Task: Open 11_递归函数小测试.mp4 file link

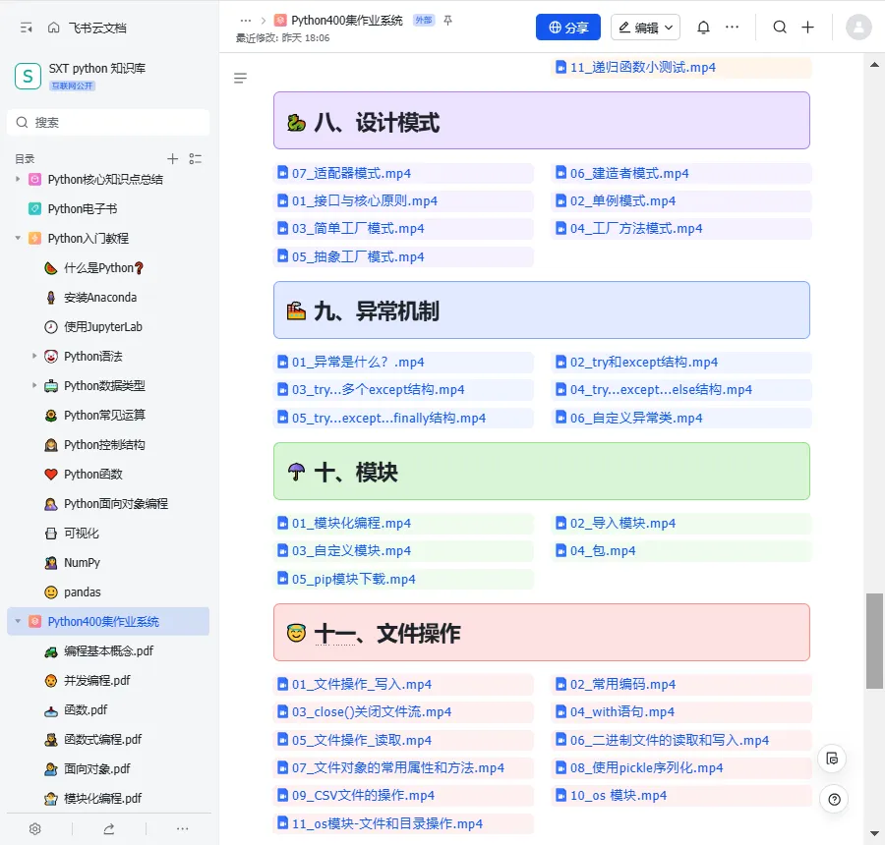Action: (x=642, y=68)
